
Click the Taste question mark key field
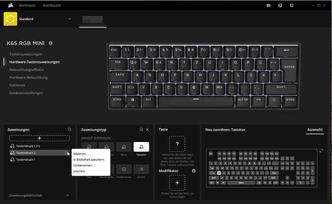(177, 144)
